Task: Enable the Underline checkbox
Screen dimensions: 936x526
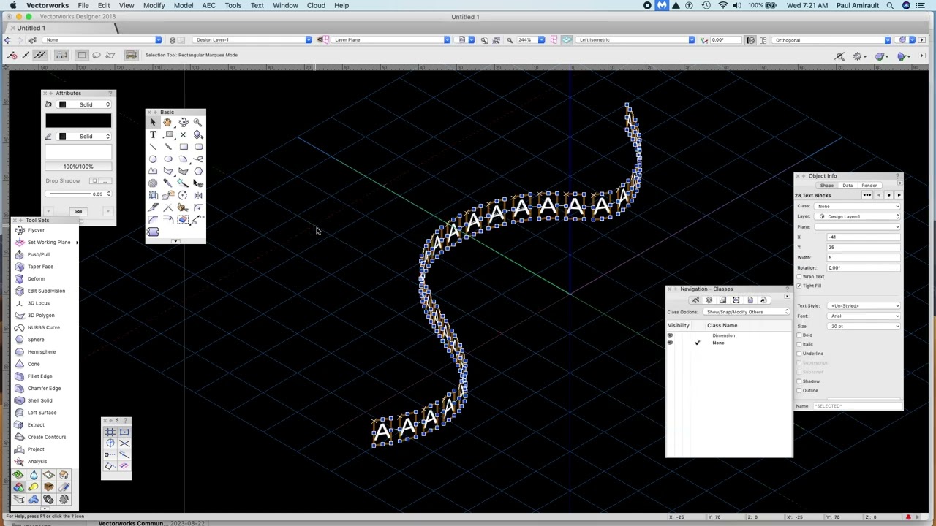Action: click(799, 354)
